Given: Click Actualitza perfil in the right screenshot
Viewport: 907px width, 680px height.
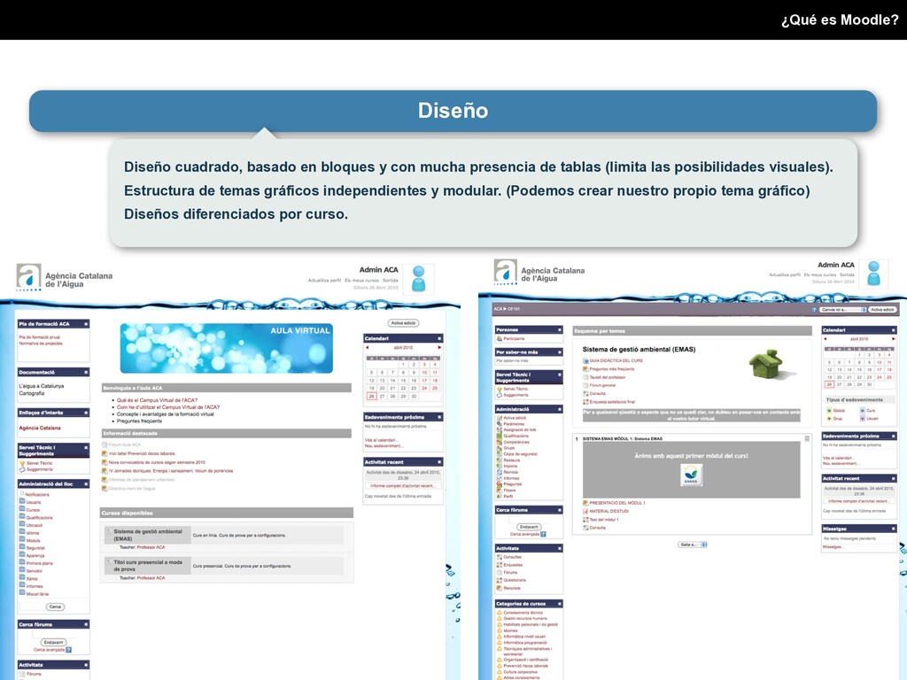Looking at the screenshot, I should point(785,274).
